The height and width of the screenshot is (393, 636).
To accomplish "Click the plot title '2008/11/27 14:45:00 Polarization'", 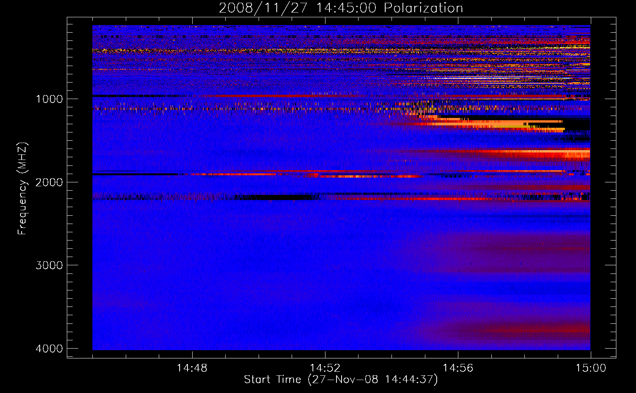I will 341,8.
